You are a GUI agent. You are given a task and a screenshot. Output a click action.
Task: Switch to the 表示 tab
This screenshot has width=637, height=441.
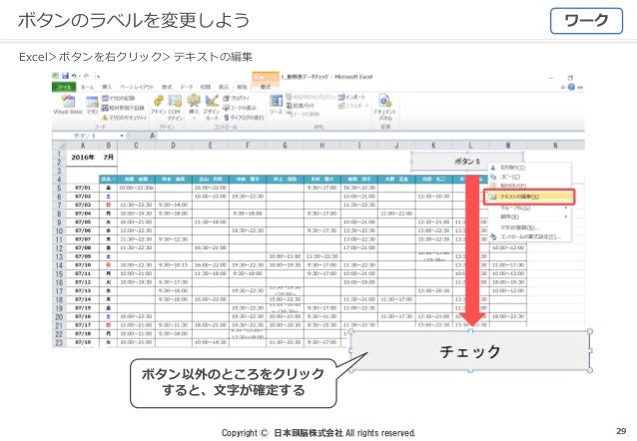[224, 87]
